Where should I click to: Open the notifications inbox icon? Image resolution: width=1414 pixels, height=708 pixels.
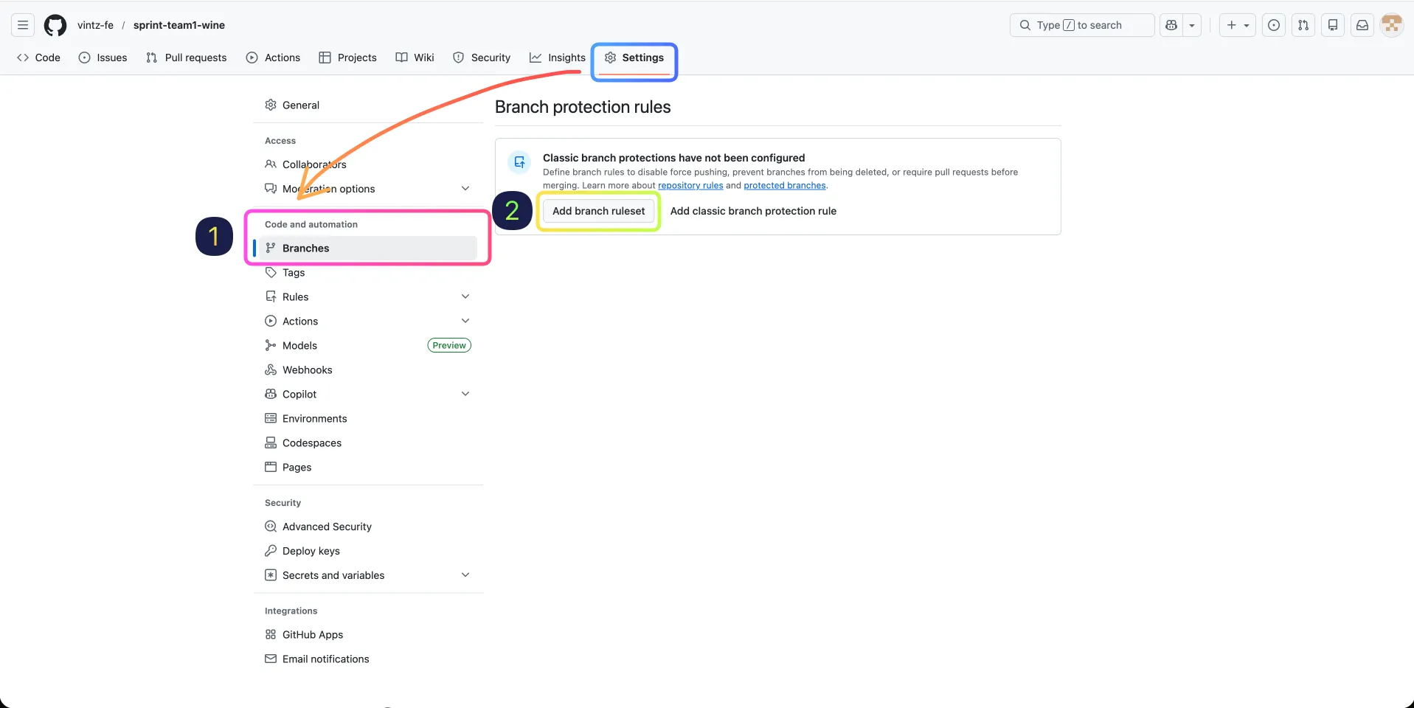[1362, 25]
